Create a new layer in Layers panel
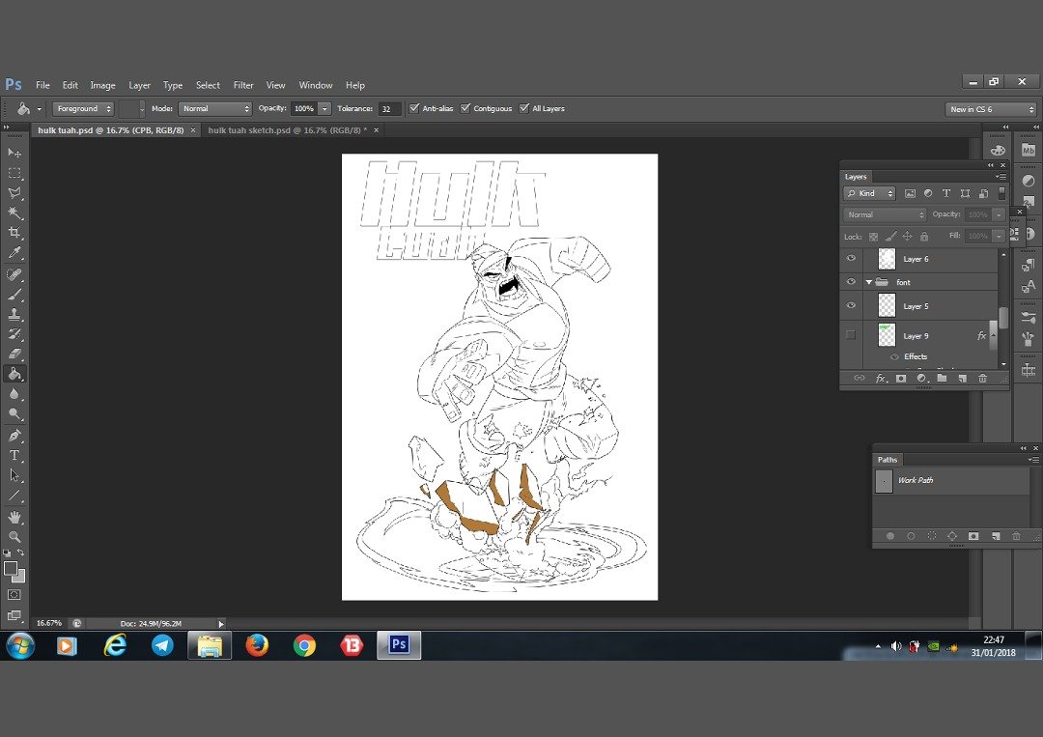Viewport: 1043px width, 737px height. coord(962,379)
